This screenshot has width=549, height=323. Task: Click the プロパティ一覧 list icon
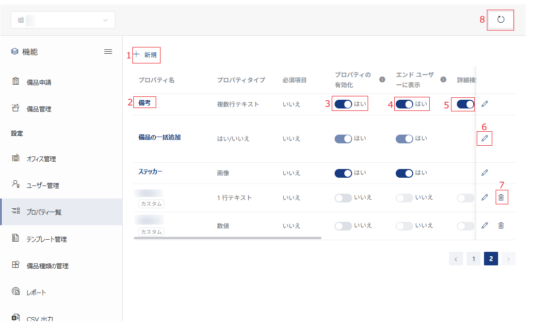16,211
